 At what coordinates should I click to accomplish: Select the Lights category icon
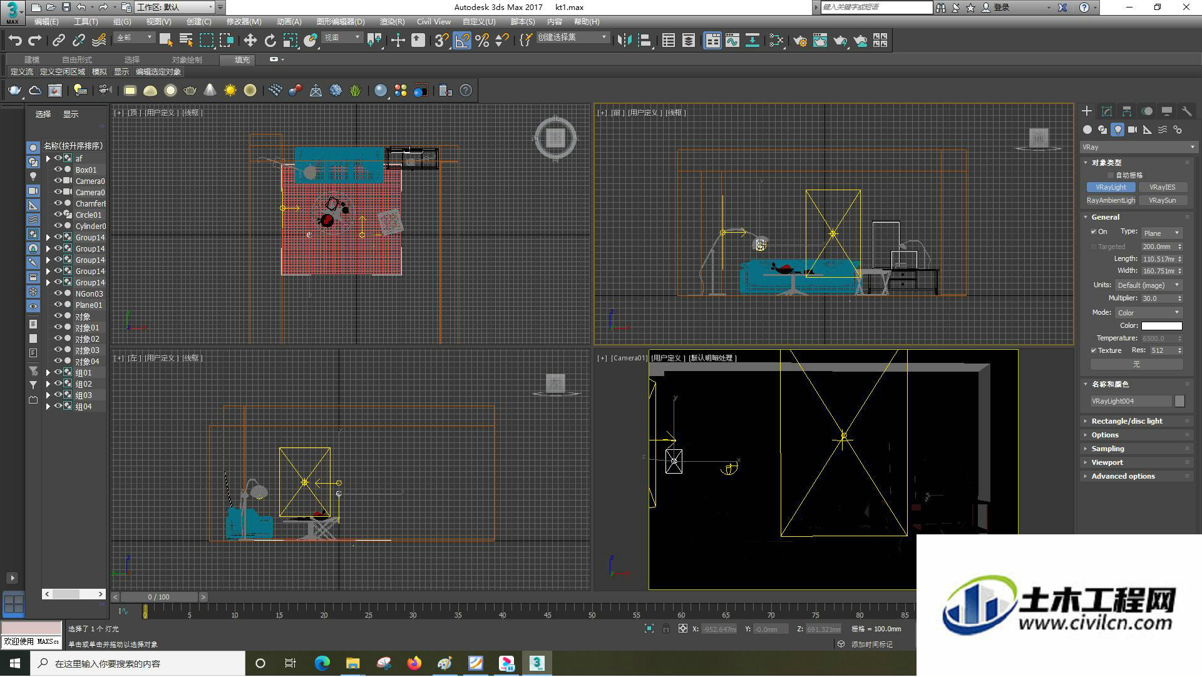1117,130
